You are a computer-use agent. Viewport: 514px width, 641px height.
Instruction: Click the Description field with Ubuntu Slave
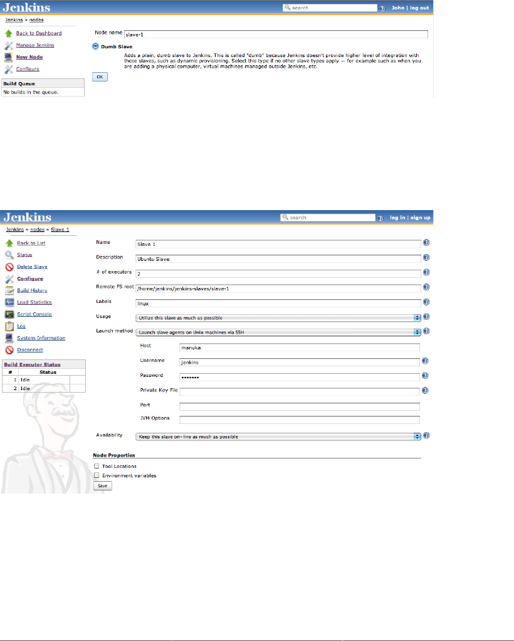tap(278, 259)
